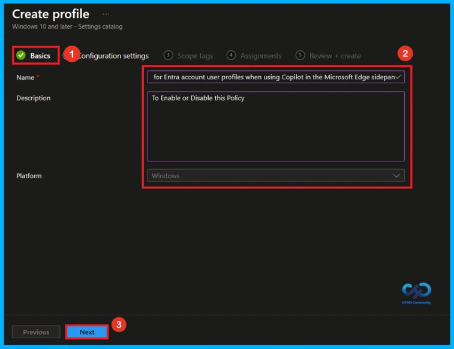Focus the Name input field

[x=276, y=77]
